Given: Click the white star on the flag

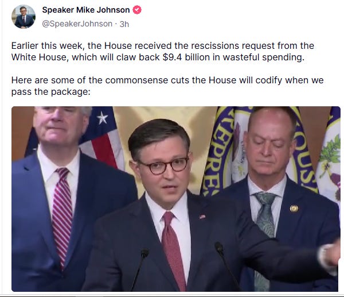Looking at the screenshot, I should (102, 118).
